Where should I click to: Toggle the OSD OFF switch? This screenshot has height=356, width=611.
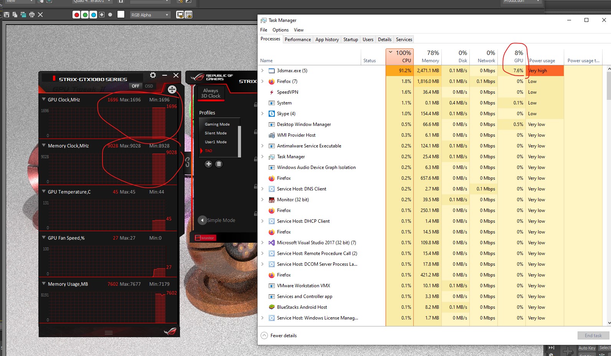point(135,86)
